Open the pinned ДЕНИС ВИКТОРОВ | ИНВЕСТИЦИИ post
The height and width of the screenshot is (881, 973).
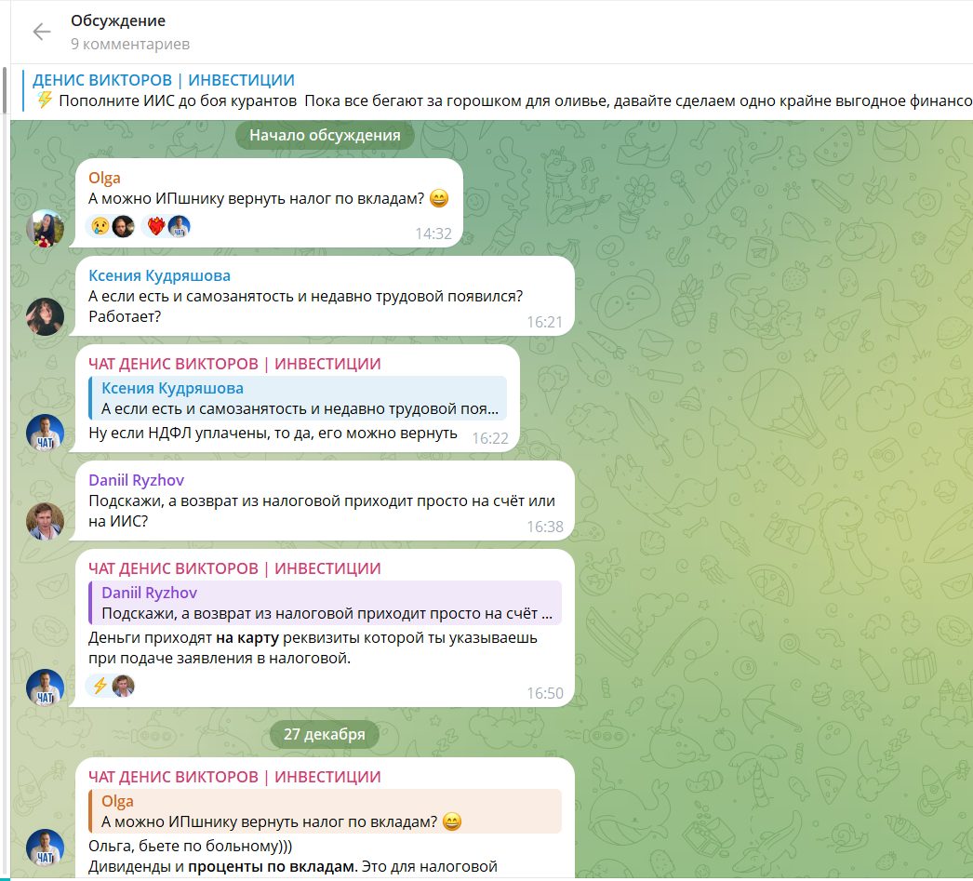[498, 90]
